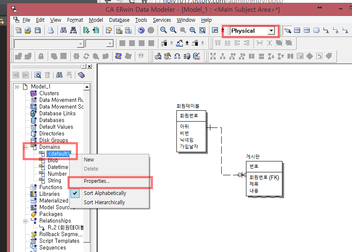This screenshot has width=352, height=252.
Task: Open the Services menu
Action: coord(162,20)
